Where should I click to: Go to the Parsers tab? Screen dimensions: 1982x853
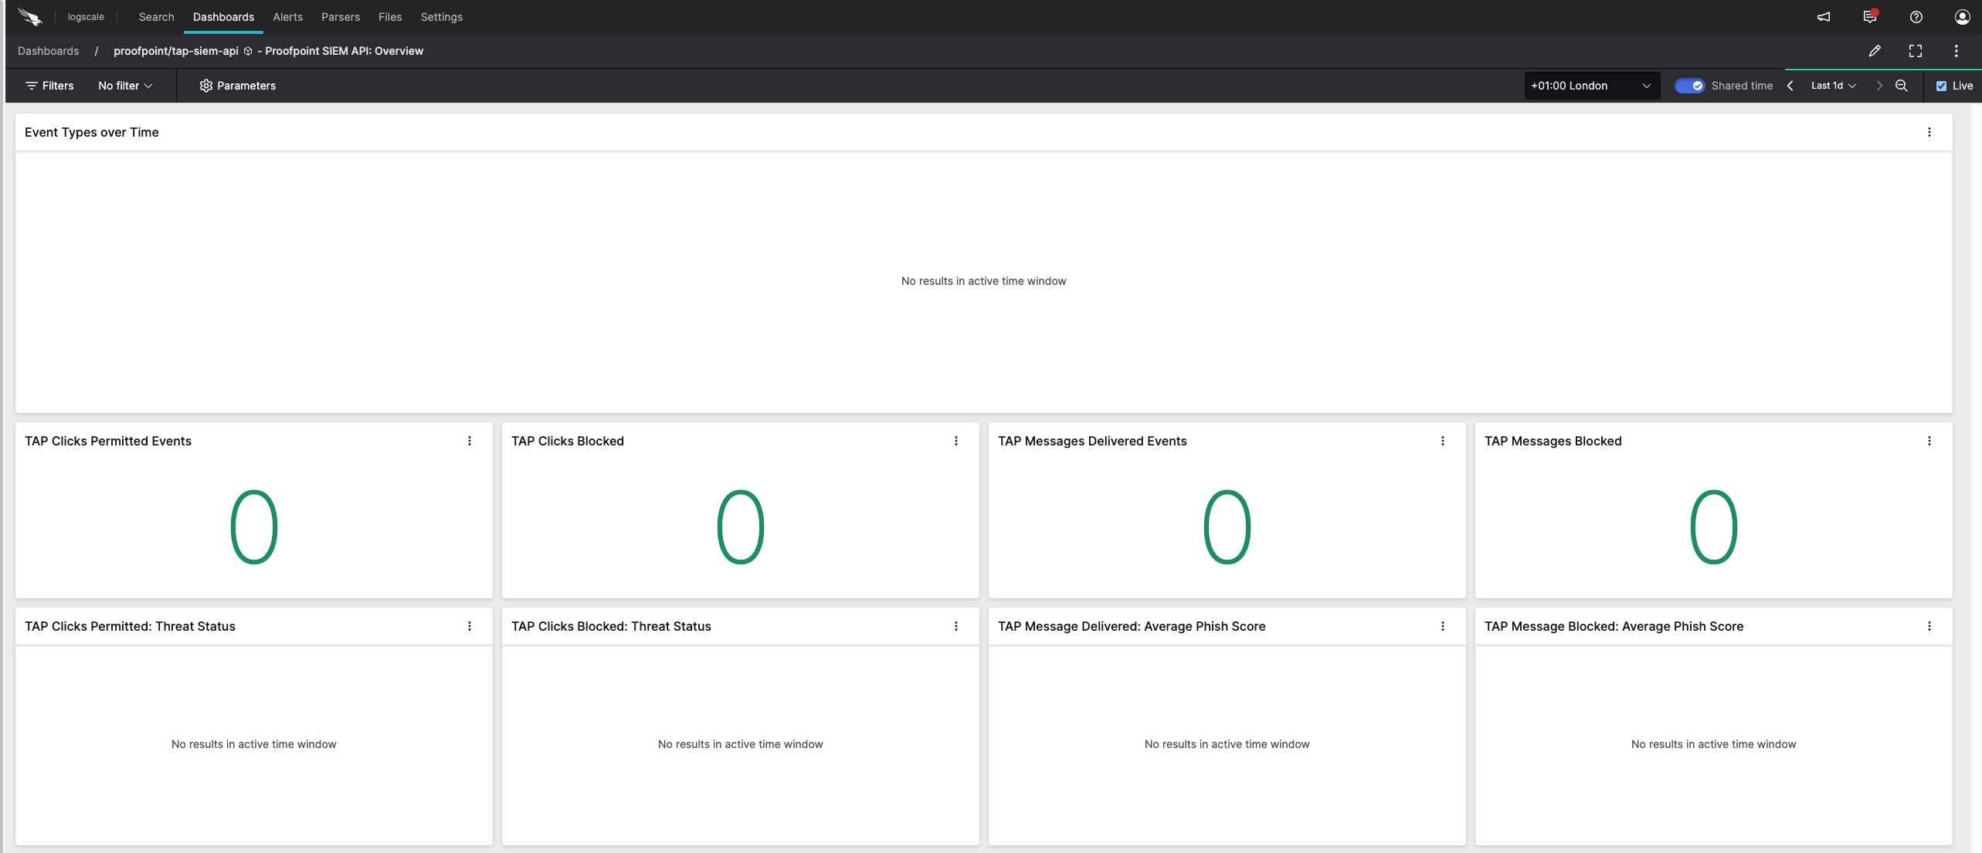[x=340, y=17]
